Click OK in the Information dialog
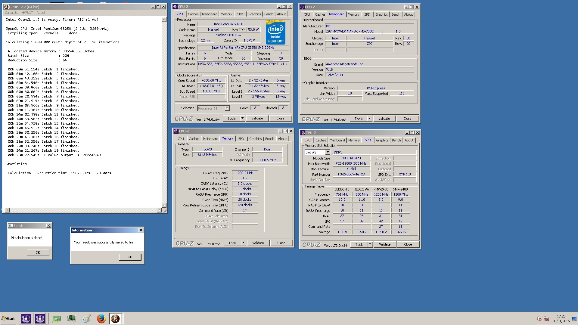The height and width of the screenshot is (325, 578). click(130, 257)
